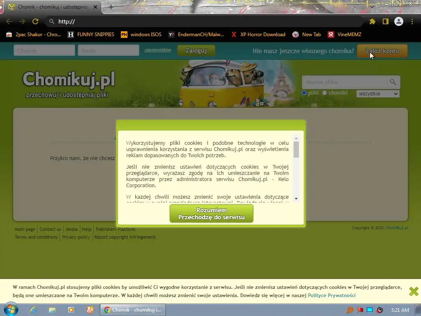Open the Chrome profile avatar
The image size is (421, 316).
click(x=399, y=21)
